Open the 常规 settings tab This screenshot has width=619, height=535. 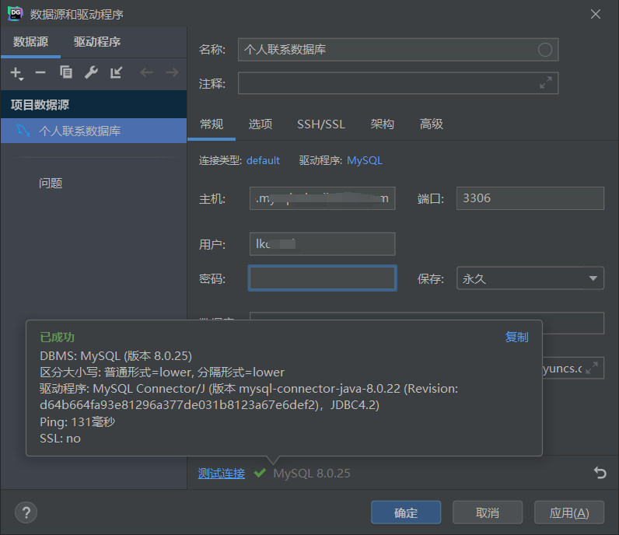coord(212,124)
